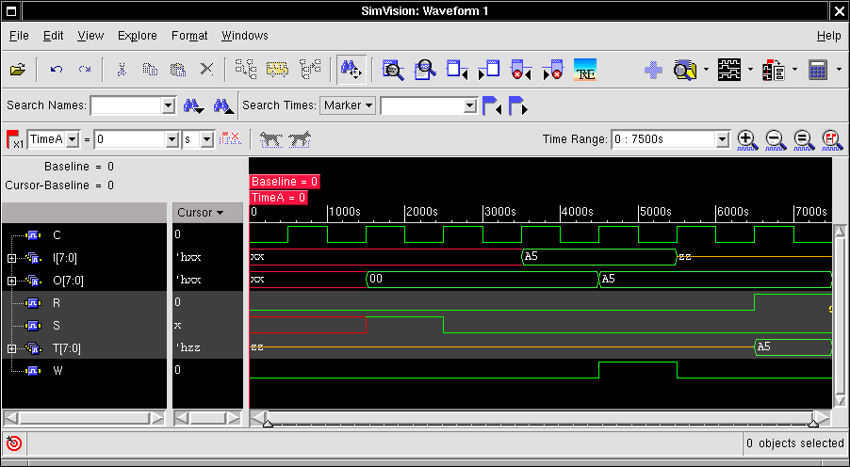Open dropdown arrow beside the waveform window icon
The width and height of the screenshot is (850, 467).
[x=750, y=70]
